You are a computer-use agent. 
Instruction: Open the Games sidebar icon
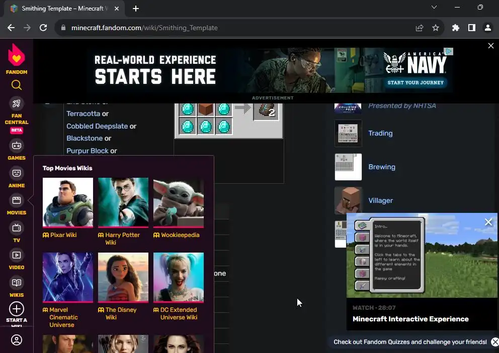[x=17, y=146]
